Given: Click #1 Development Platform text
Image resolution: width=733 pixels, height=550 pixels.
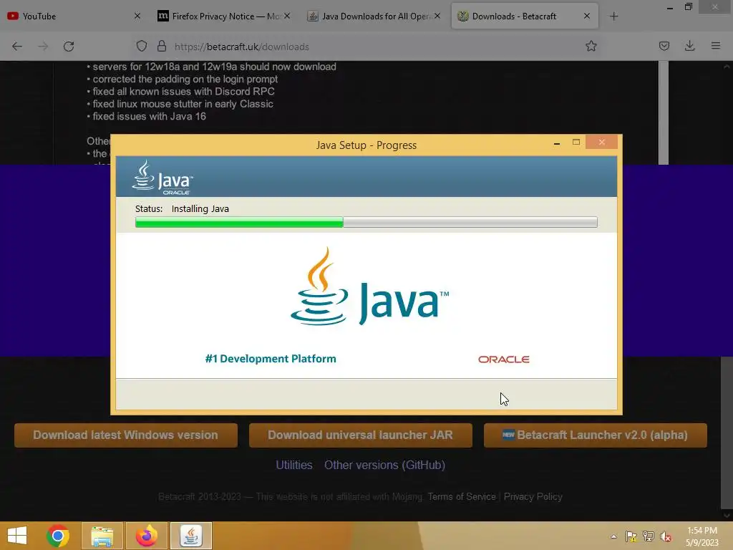Looking at the screenshot, I should pos(271,359).
